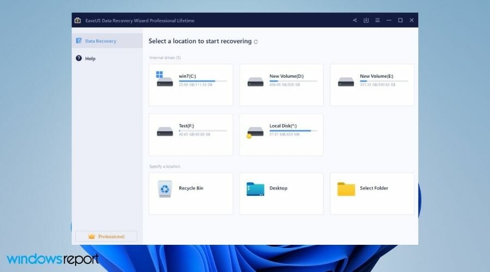The width and height of the screenshot is (490, 272).
Task: Click the yellow Select Folder icon
Action: pyautogui.click(x=346, y=189)
